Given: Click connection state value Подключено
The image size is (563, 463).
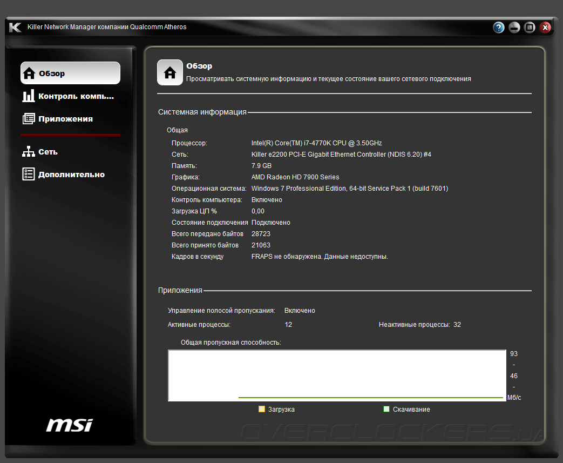Looking at the screenshot, I should point(271,223).
